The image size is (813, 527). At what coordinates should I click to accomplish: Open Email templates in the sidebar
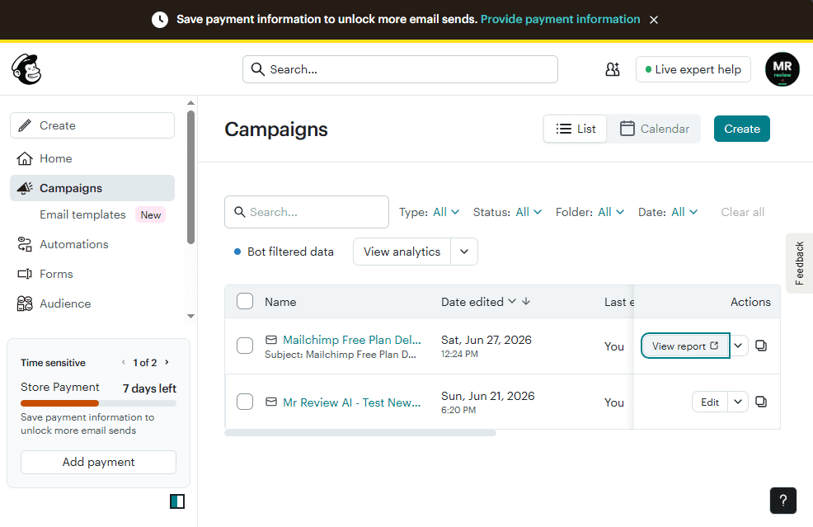pos(82,214)
